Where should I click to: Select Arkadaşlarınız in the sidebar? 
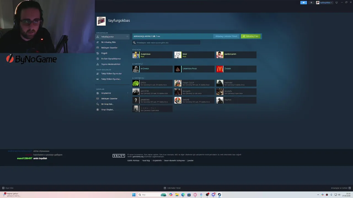[x=112, y=37]
